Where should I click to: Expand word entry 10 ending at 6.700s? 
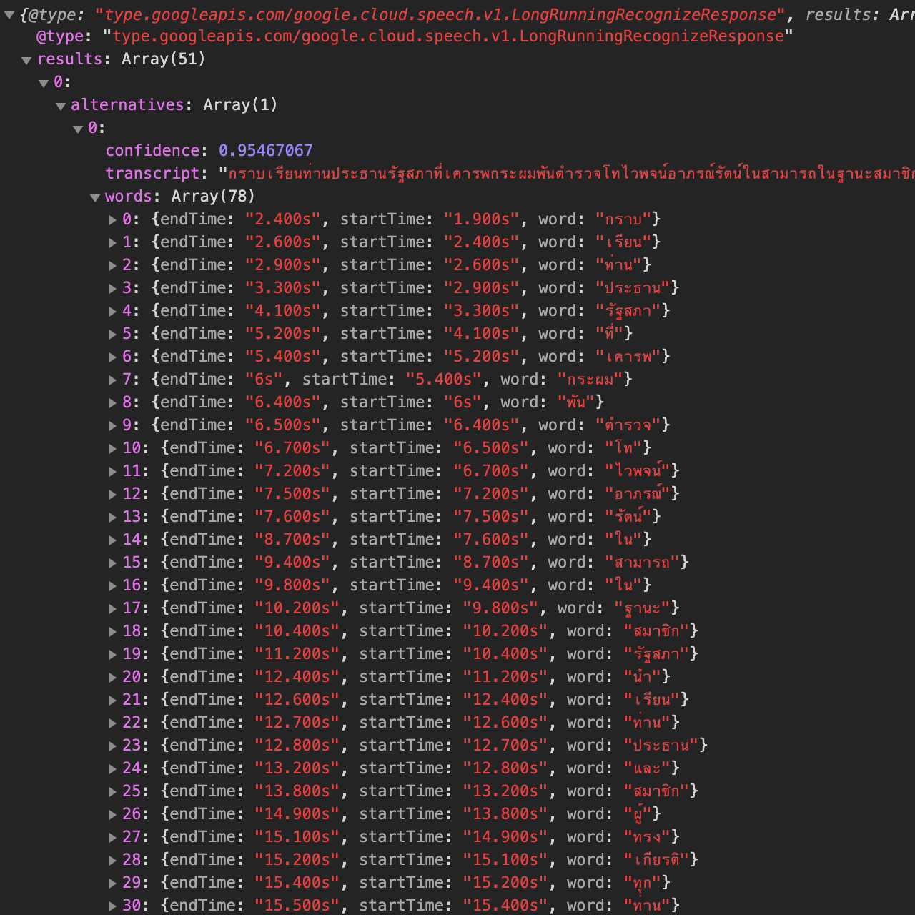tap(112, 449)
